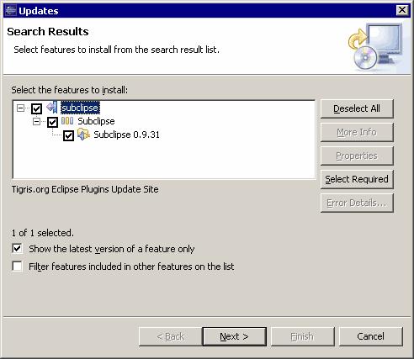The height and width of the screenshot is (359, 414).
Task: Uncheck the Subclipse category checkbox
Action: pos(52,122)
